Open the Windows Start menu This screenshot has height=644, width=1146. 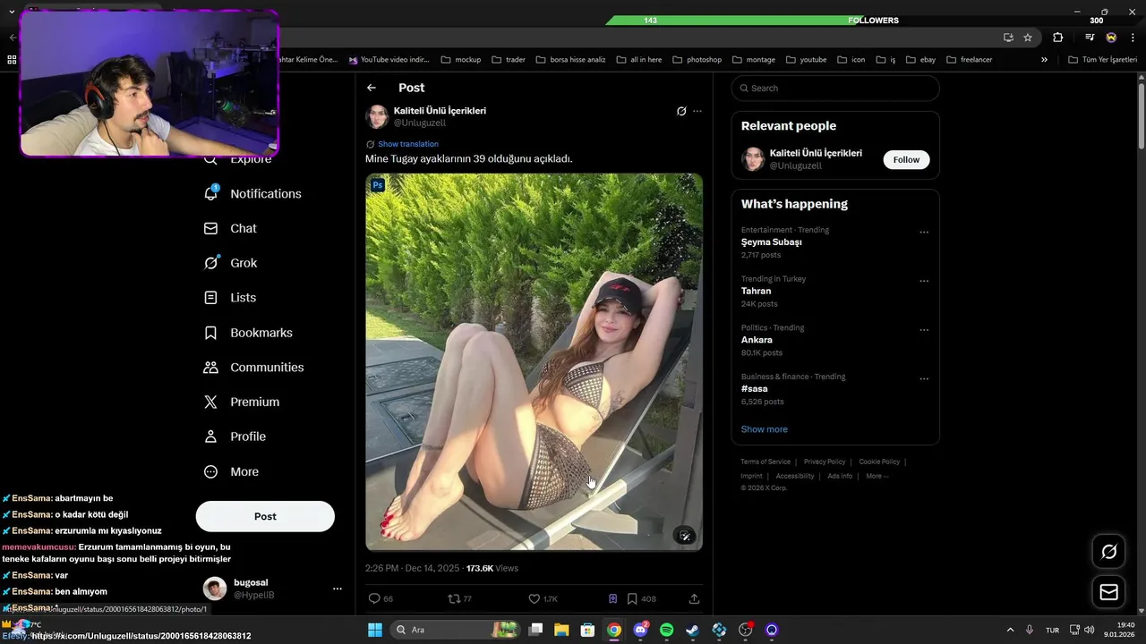coord(375,630)
